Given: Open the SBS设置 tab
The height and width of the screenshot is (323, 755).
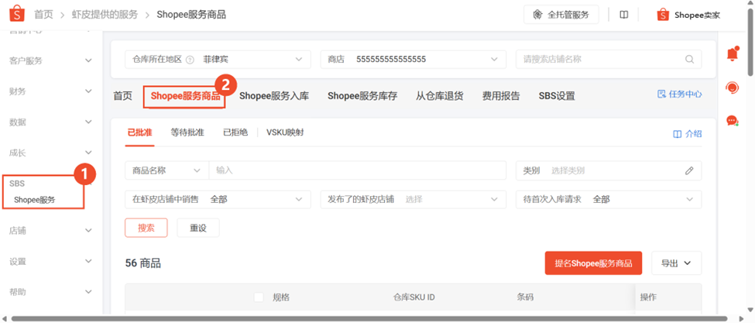Looking at the screenshot, I should pyautogui.click(x=557, y=96).
